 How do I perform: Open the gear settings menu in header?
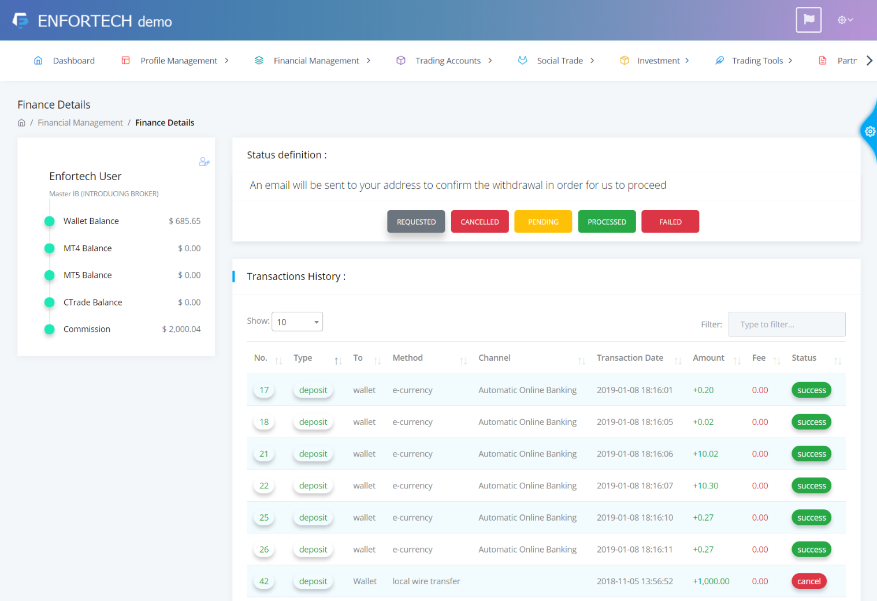point(845,20)
